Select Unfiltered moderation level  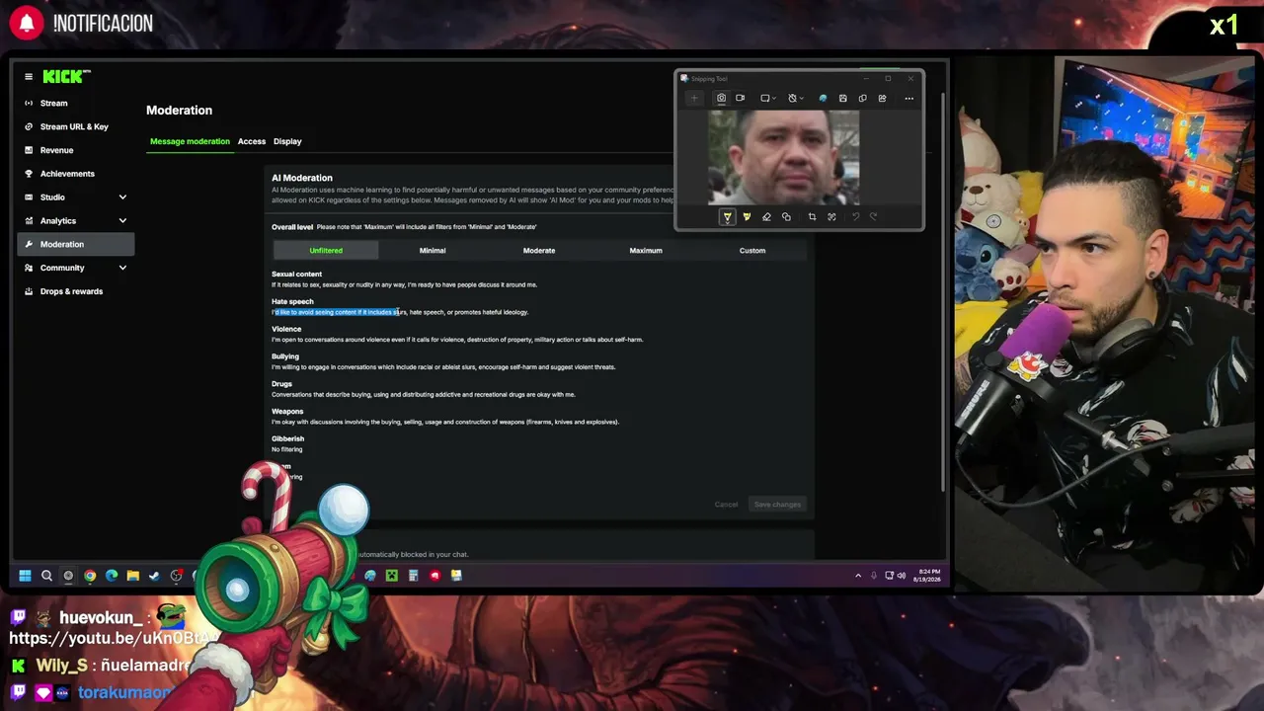point(326,251)
